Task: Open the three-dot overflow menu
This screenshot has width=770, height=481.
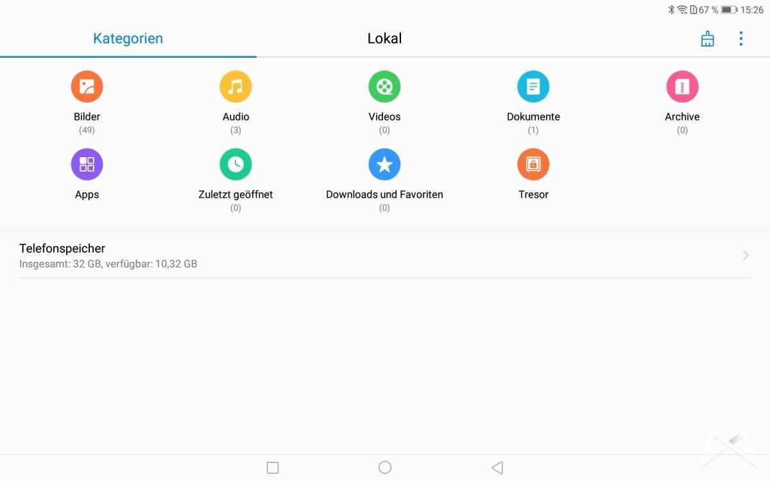Action: (740, 38)
